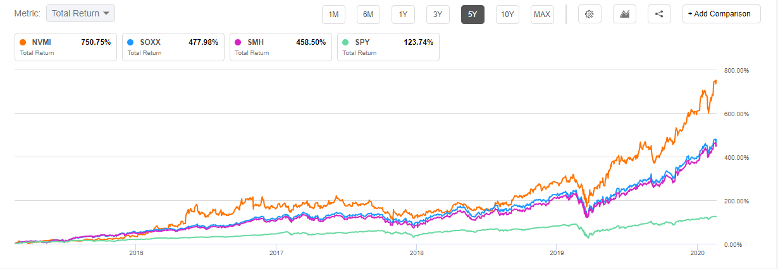Screen dimensions: 778x269
Task: Click the Add Comparison button
Action: click(721, 14)
